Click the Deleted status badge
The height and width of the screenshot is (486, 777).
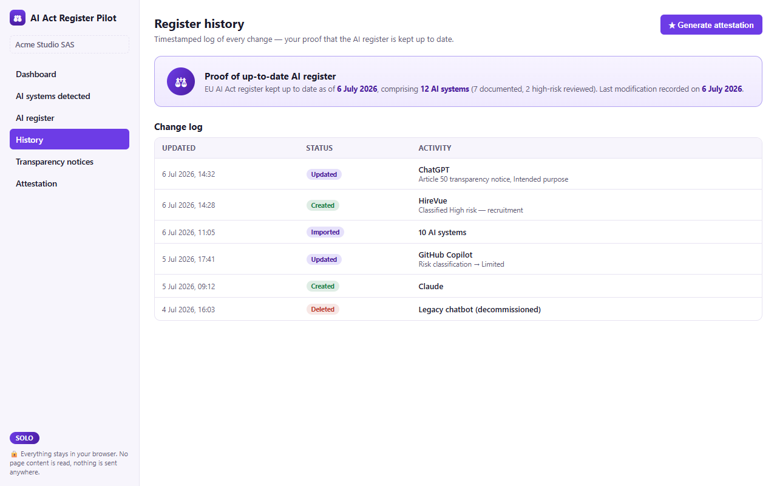pyautogui.click(x=323, y=309)
